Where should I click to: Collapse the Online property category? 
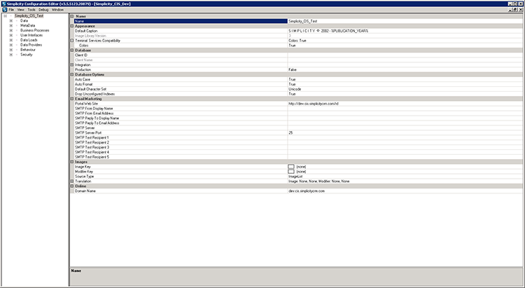(x=72, y=186)
